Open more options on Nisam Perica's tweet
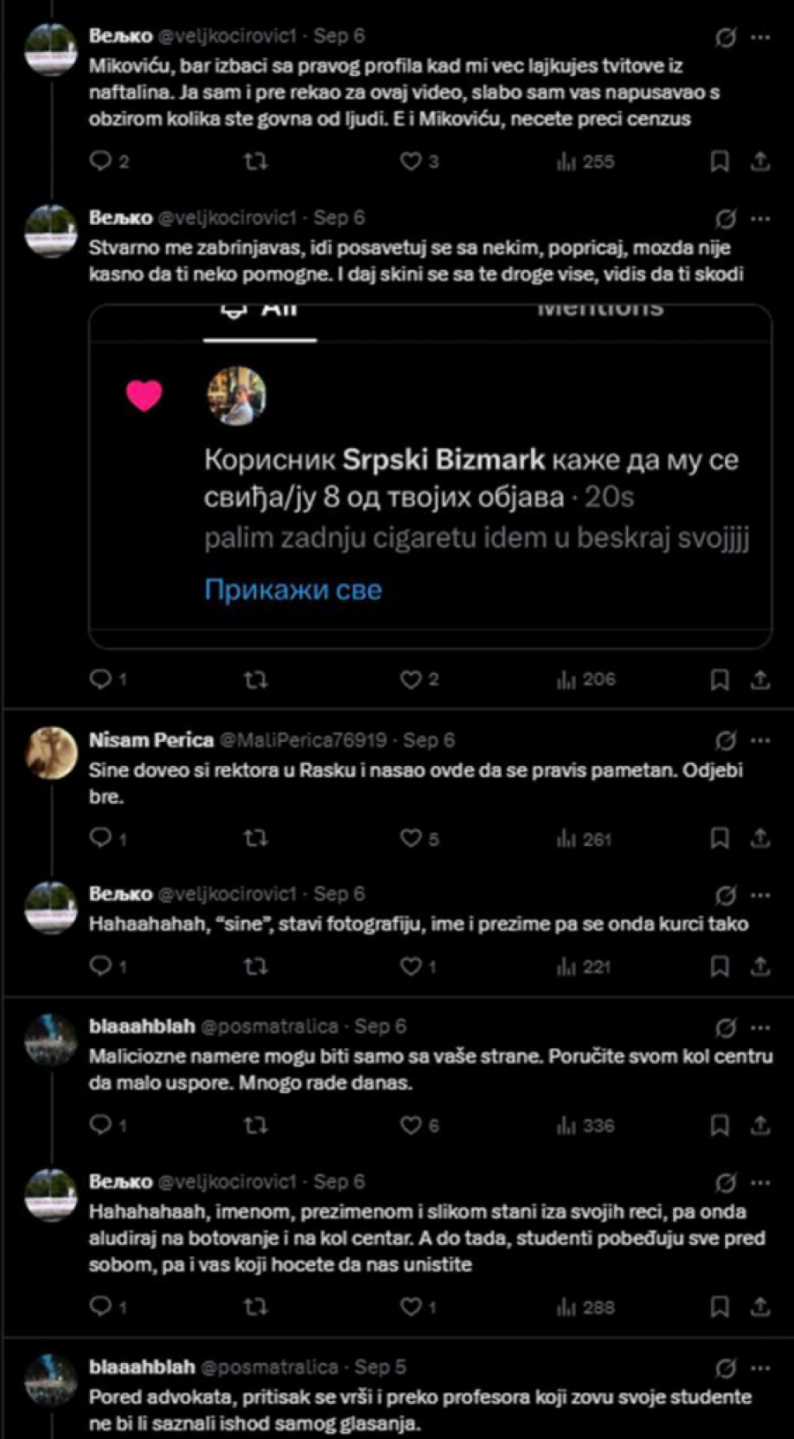The width and height of the screenshot is (794, 1439). (x=760, y=740)
